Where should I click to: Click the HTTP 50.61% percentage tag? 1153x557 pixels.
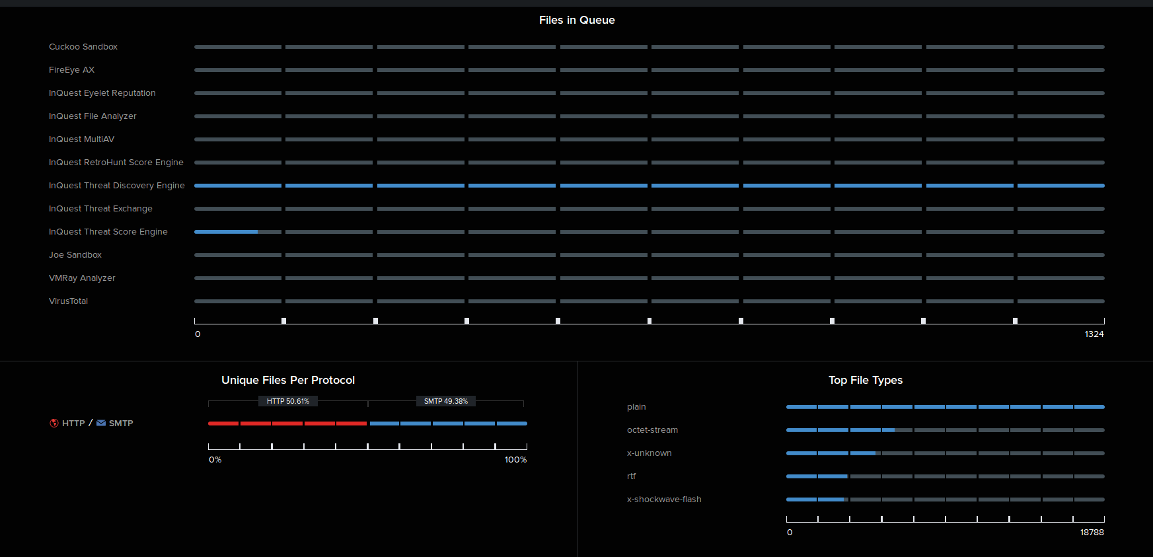(x=288, y=401)
